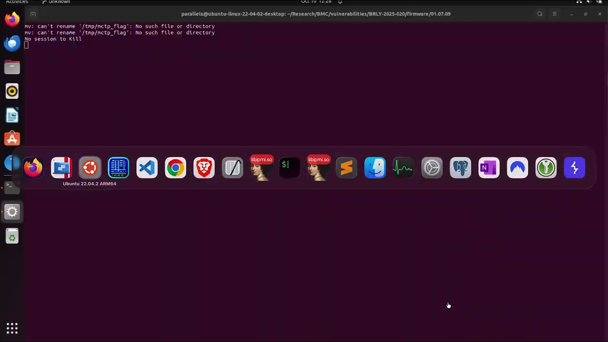Switch to Firefox in the app switcher
The image size is (608, 342).
33,168
